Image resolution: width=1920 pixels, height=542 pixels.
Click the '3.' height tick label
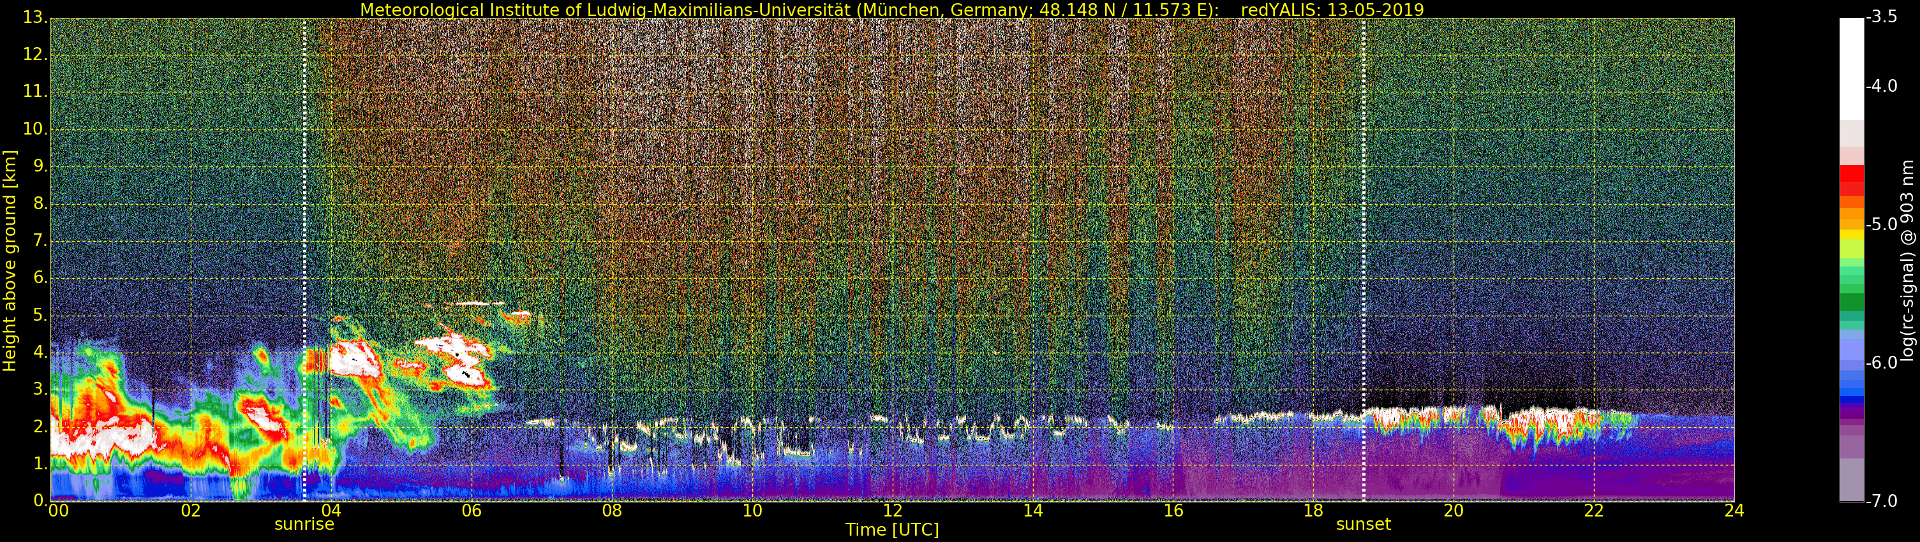40,390
